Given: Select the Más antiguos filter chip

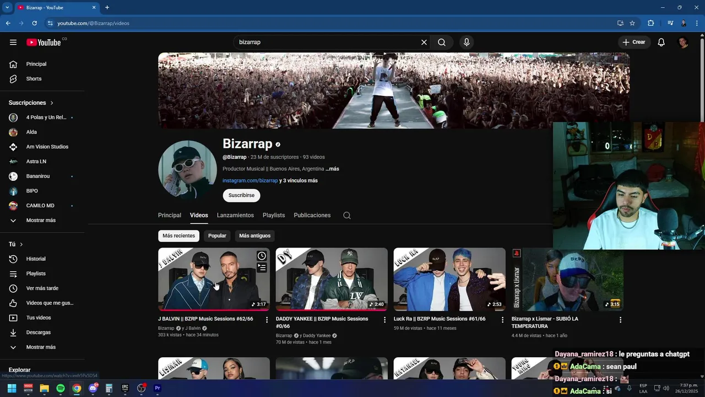Looking at the screenshot, I should 254,236.
